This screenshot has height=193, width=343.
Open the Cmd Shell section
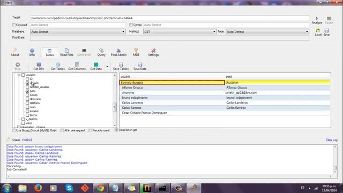84,53
